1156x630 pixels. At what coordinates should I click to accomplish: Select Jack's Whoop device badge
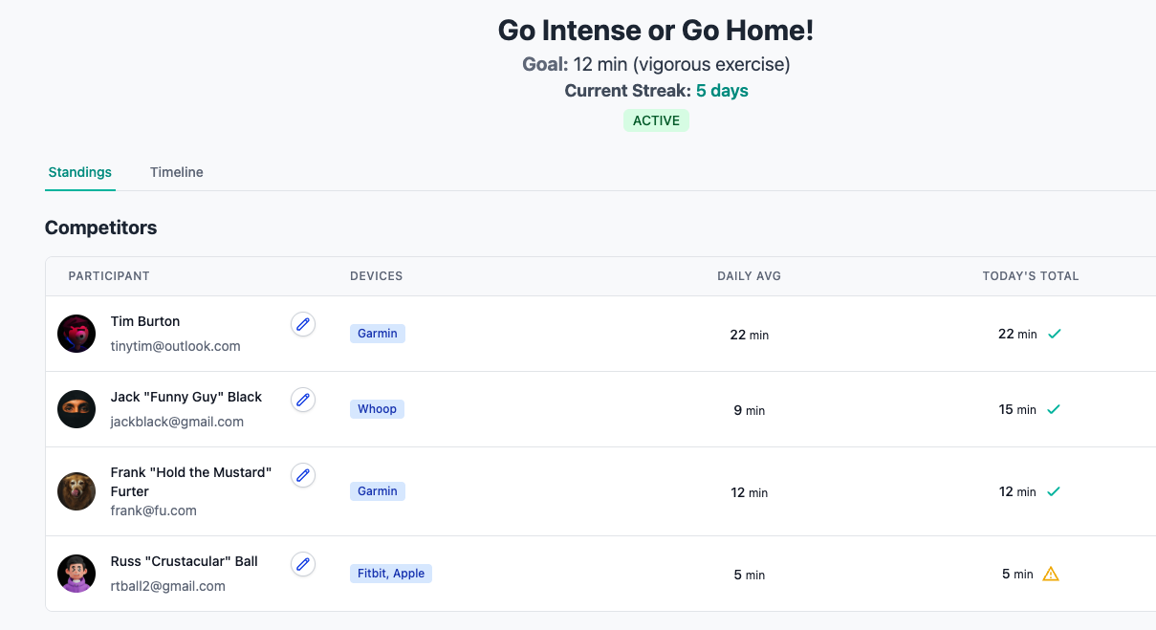pyautogui.click(x=377, y=408)
